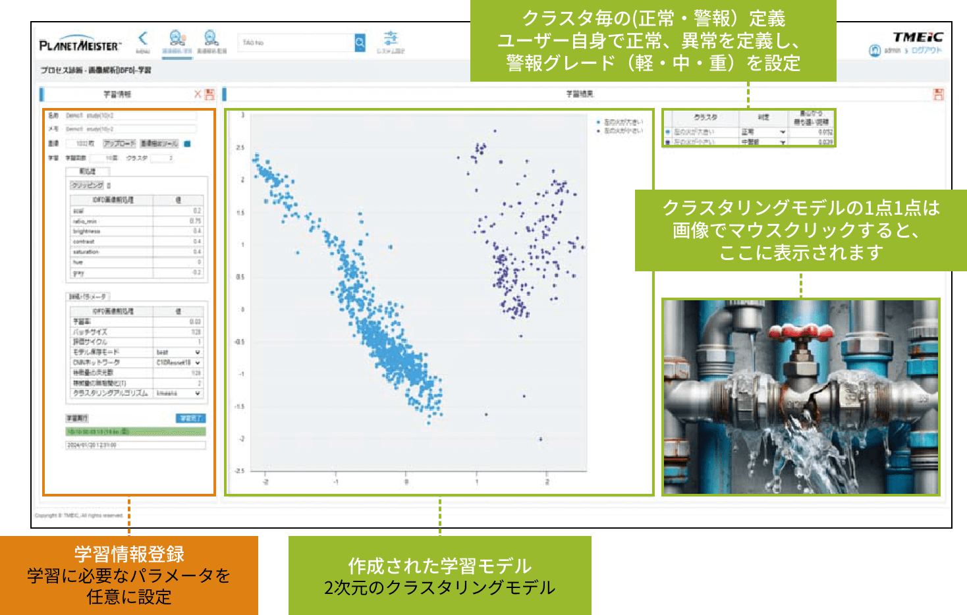Click the admin user avatar icon
Screen dimensions: 967x615
pos(875,51)
